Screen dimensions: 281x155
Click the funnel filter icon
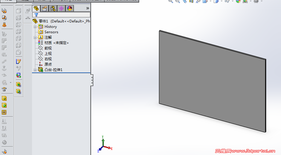click(x=36, y=15)
